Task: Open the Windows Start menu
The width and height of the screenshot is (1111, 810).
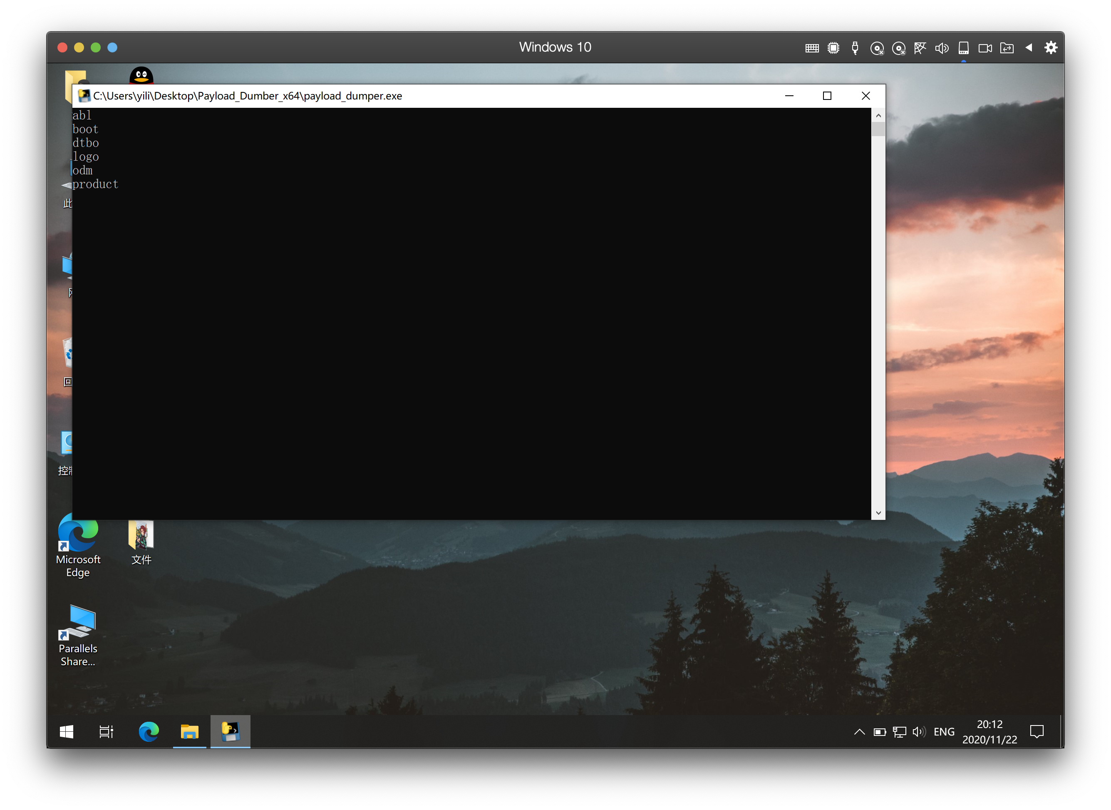Action: click(x=66, y=732)
